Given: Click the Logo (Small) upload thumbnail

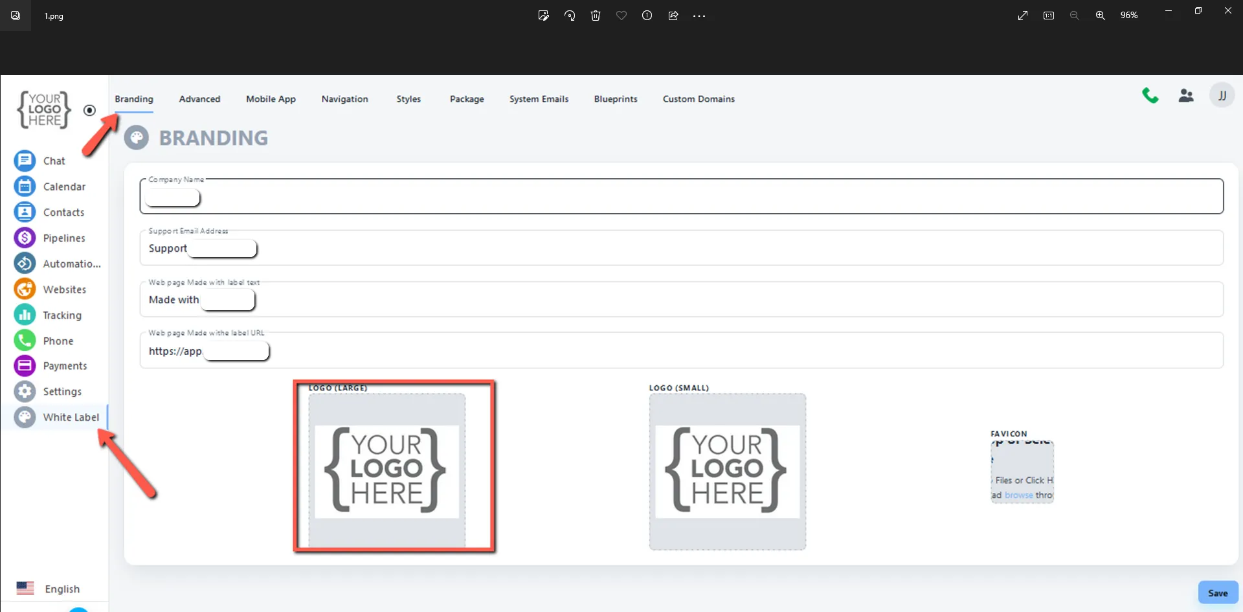Looking at the screenshot, I should coord(728,471).
